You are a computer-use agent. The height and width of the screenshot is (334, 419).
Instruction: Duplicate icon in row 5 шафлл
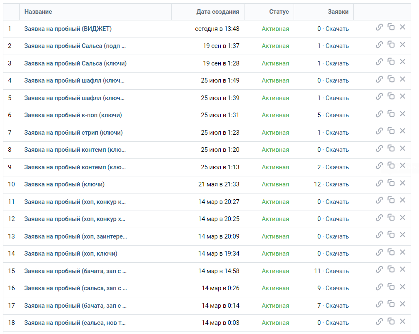coord(391,96)
